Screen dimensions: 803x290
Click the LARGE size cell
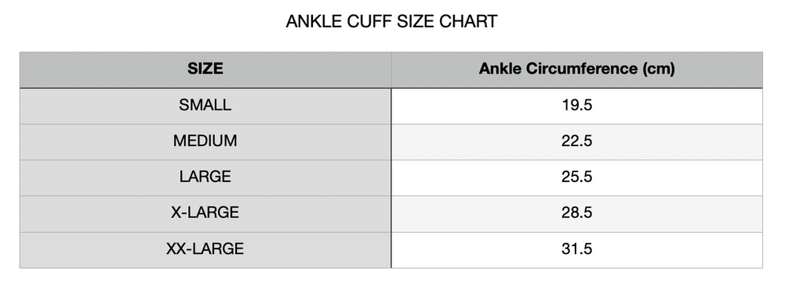tap(205, 177)
